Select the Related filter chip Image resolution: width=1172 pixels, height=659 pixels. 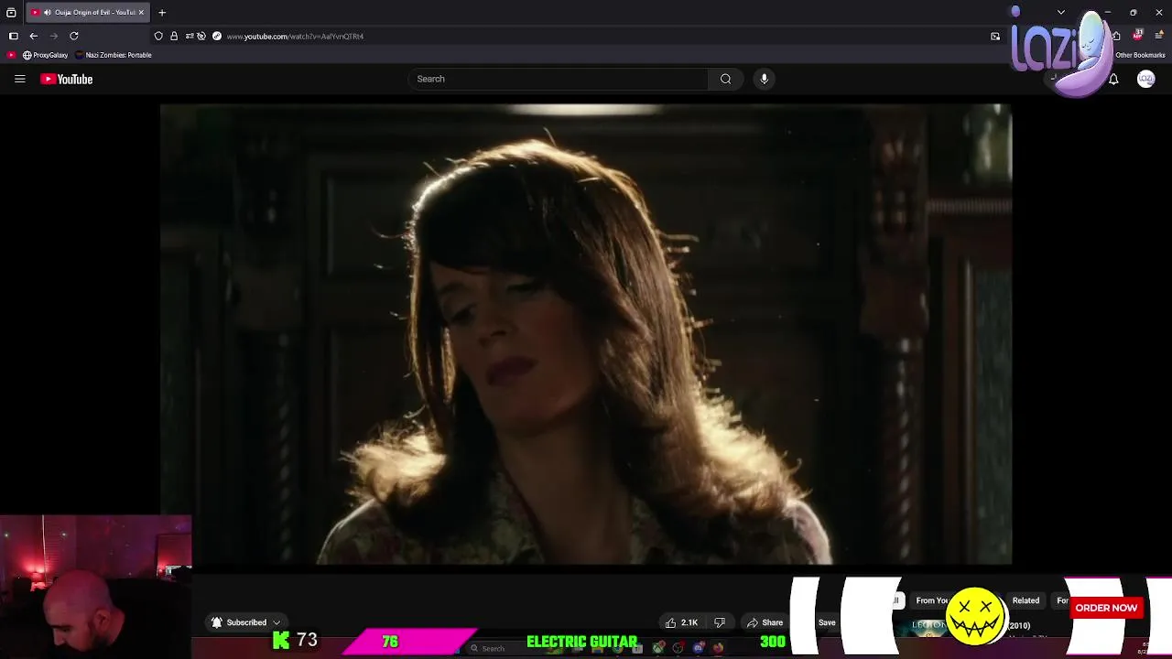(x=1025, y=600)
